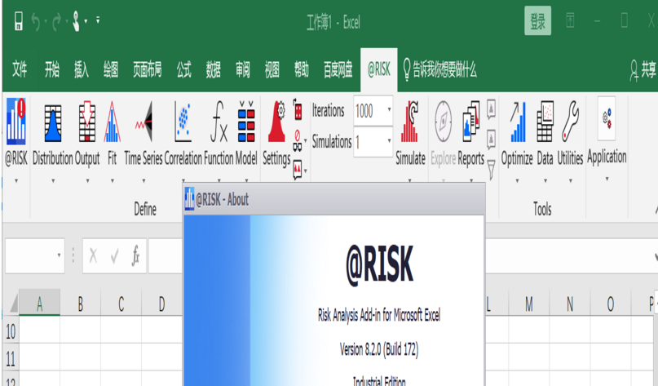
Task: Switch to the 公式 tab
Action: (183, 69)
